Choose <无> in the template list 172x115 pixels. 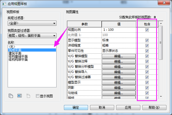click(x=12, y=47)
